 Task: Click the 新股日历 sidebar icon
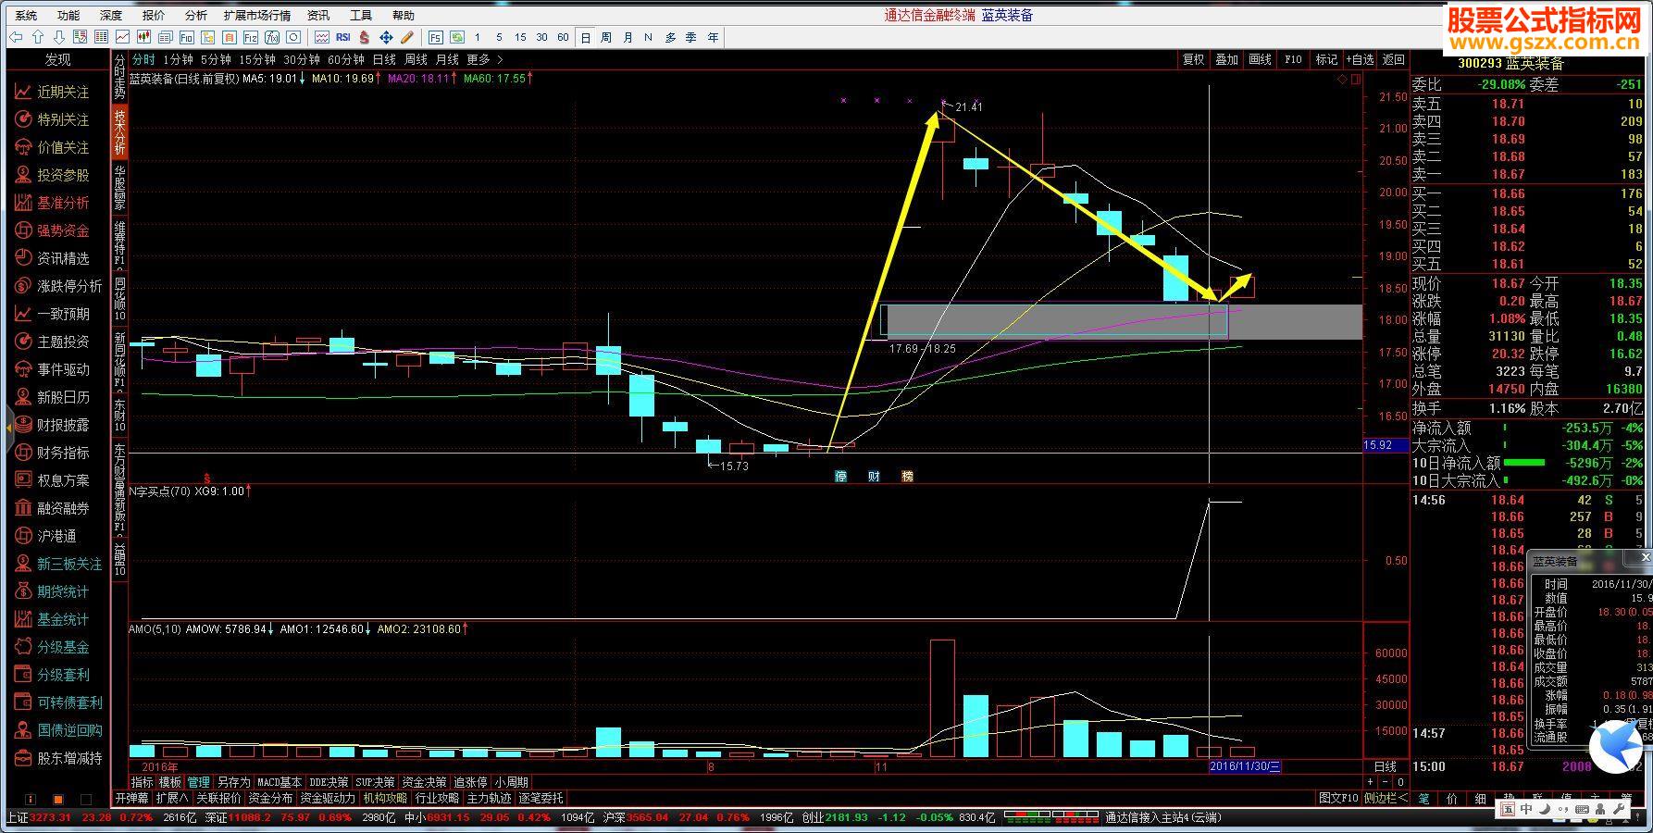(x=23, y=397)
